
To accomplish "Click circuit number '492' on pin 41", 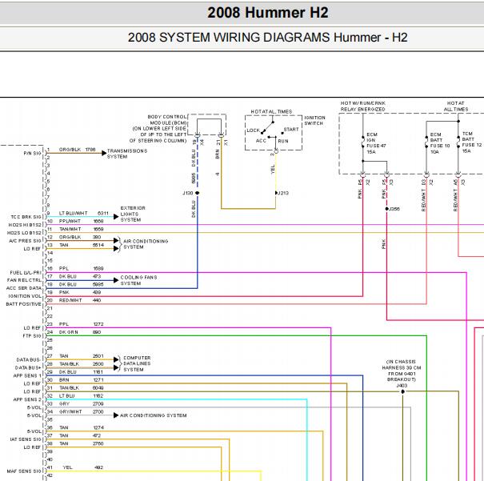I will (x=98, y=467).
